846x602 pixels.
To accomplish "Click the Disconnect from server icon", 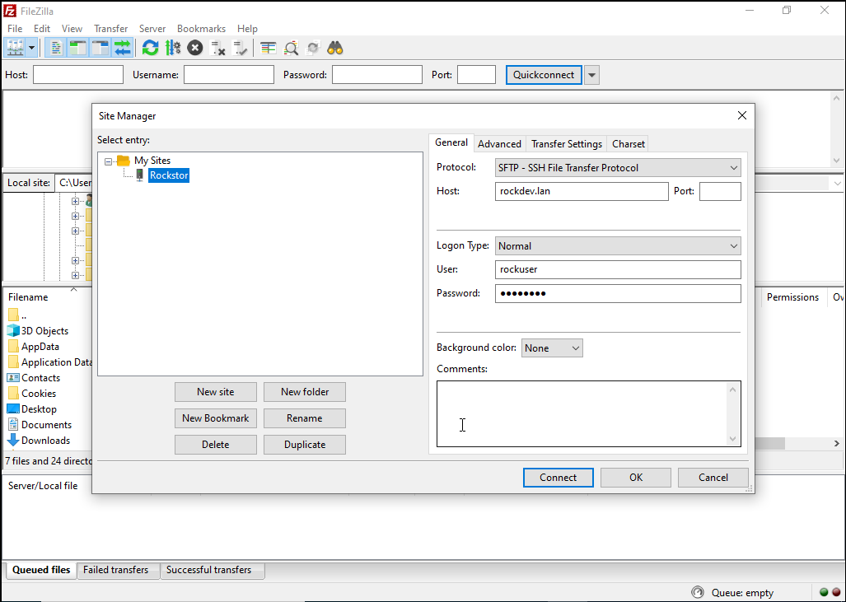I will (217, 48).
